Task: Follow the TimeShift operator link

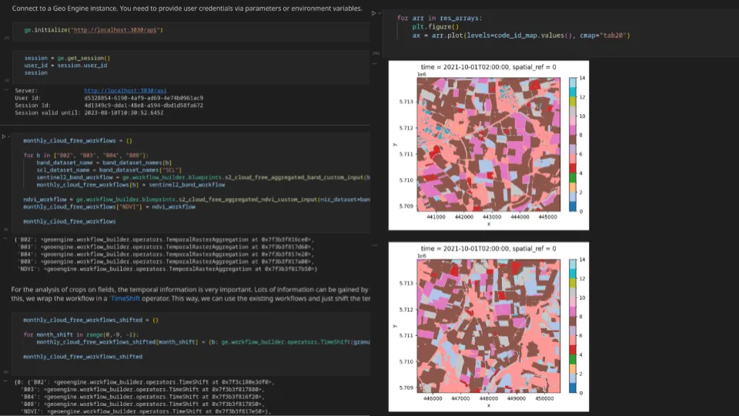Action: (x=125, y=299)
